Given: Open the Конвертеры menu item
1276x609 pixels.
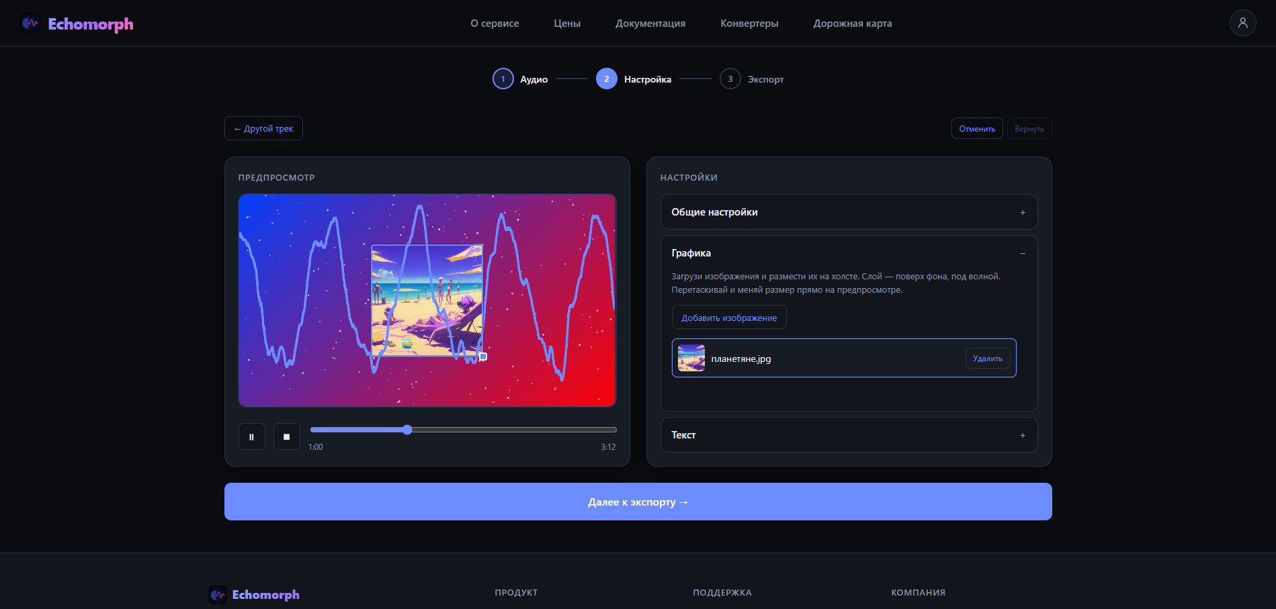Looking at the screenshot, I should point(749,24).
